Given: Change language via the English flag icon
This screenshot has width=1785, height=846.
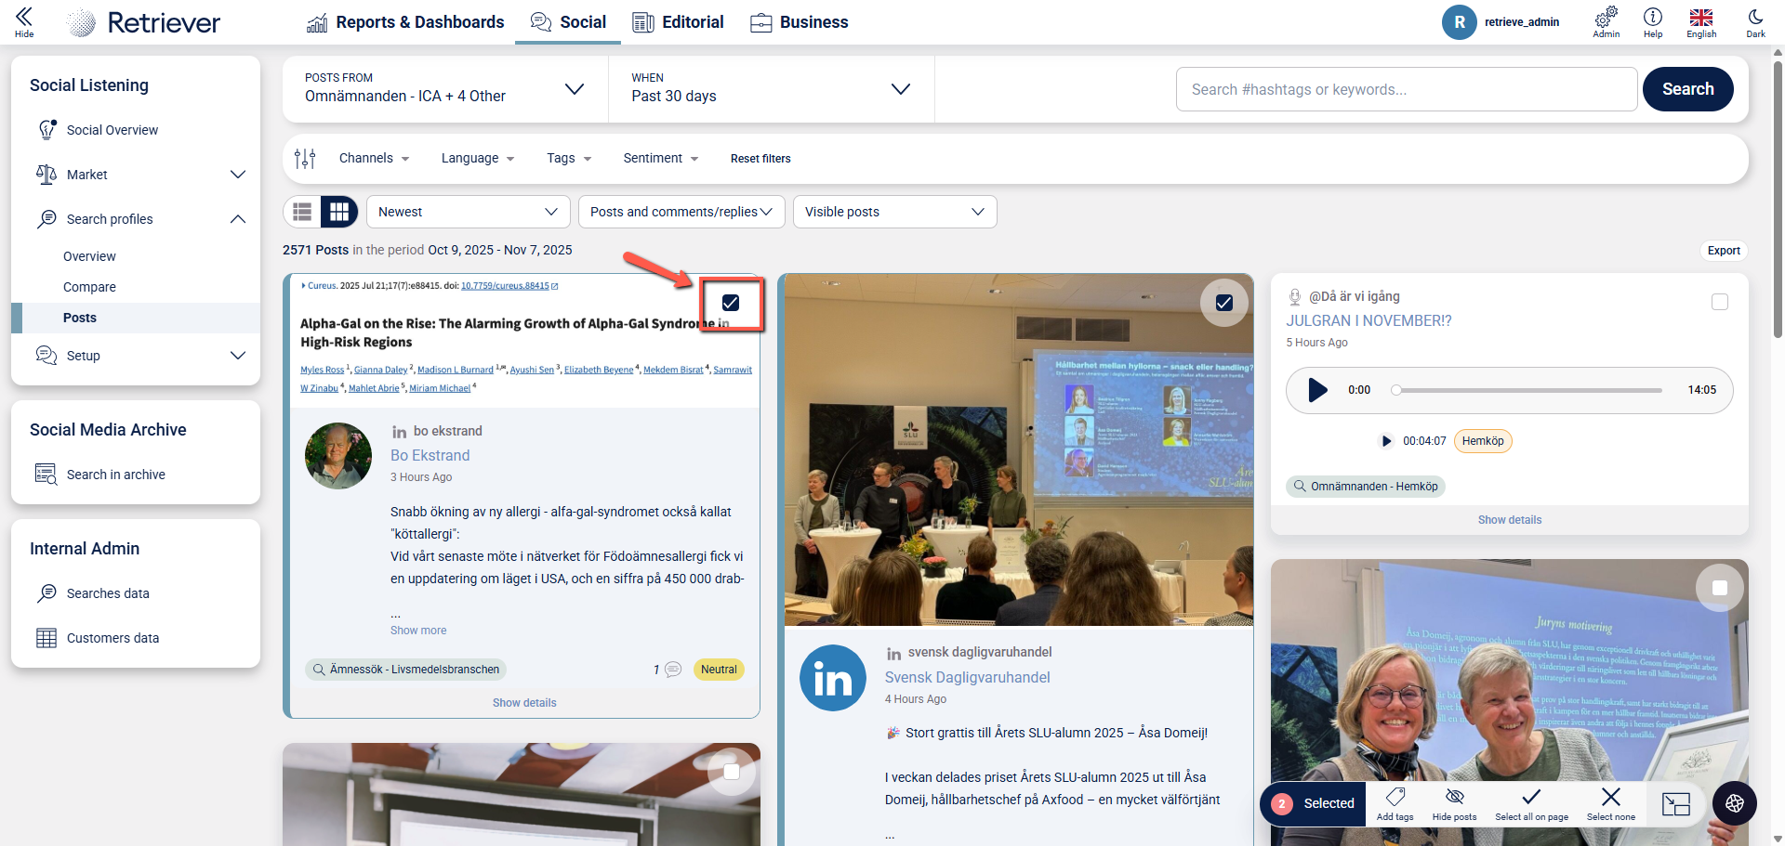Looking at the screenshot, I should 1701,21.
